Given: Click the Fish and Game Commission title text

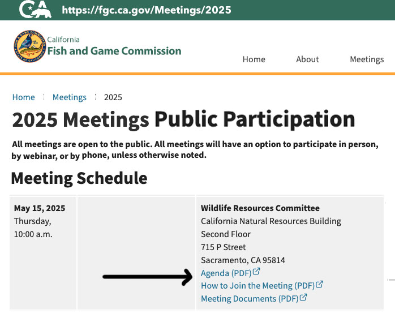Looking at the screenshot, I should pos(114,51).
